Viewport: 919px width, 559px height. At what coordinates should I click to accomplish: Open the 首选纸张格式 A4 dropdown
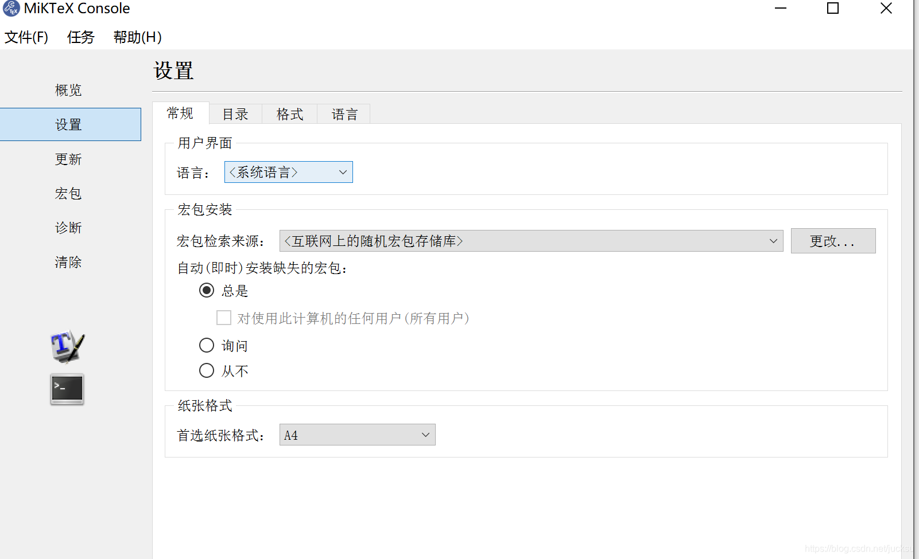[357, 435]
